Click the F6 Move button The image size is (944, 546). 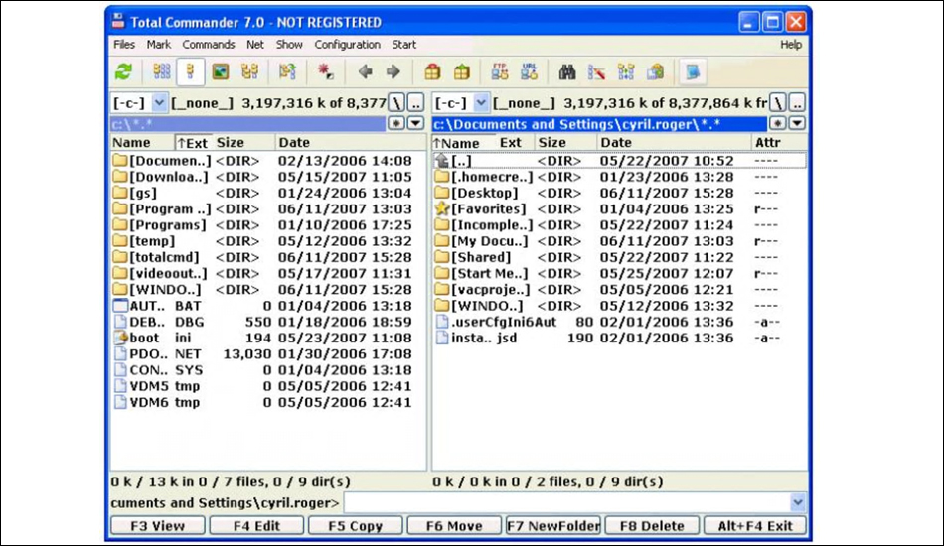[x=454, y=525]
